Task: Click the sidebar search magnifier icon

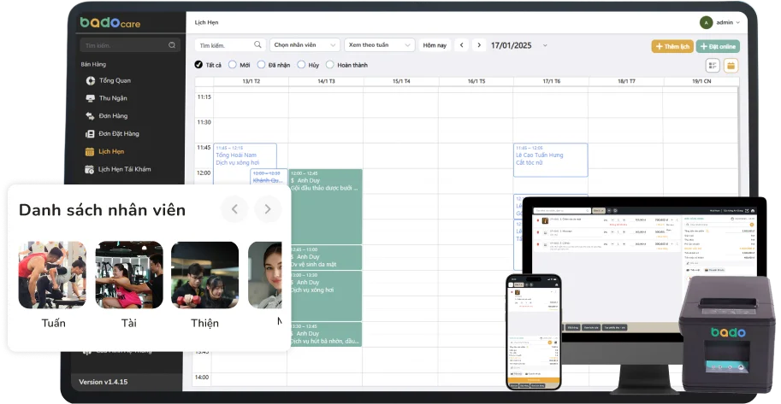Action: 172,45
